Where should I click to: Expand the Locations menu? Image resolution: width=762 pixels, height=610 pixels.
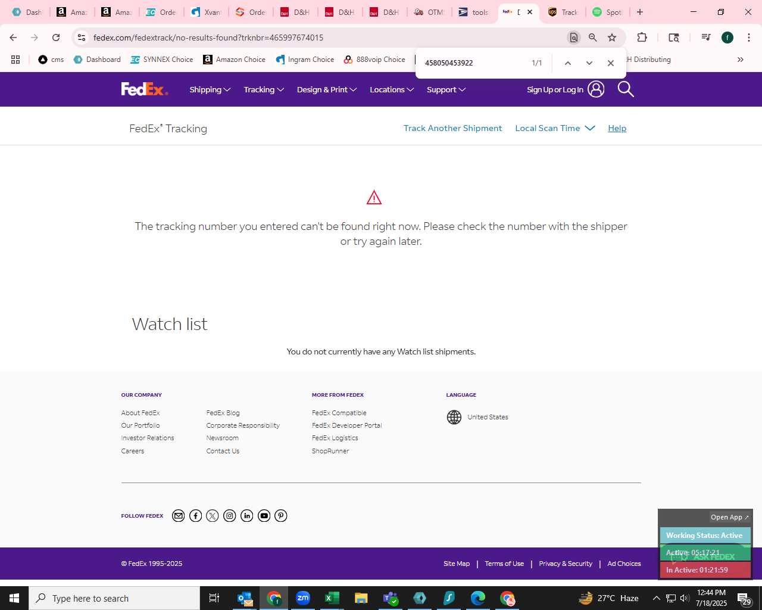[392, 90]
